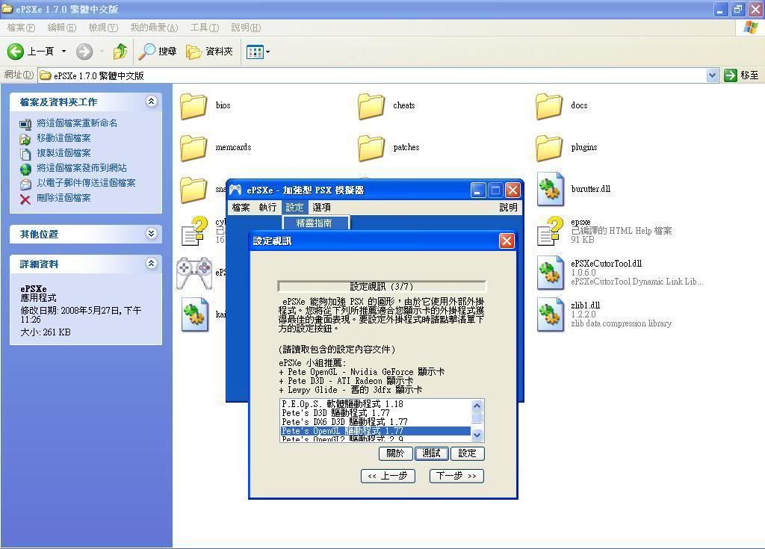Open the docs folder icon
This screenshot has width=765, height=549.
coord(549,106)
